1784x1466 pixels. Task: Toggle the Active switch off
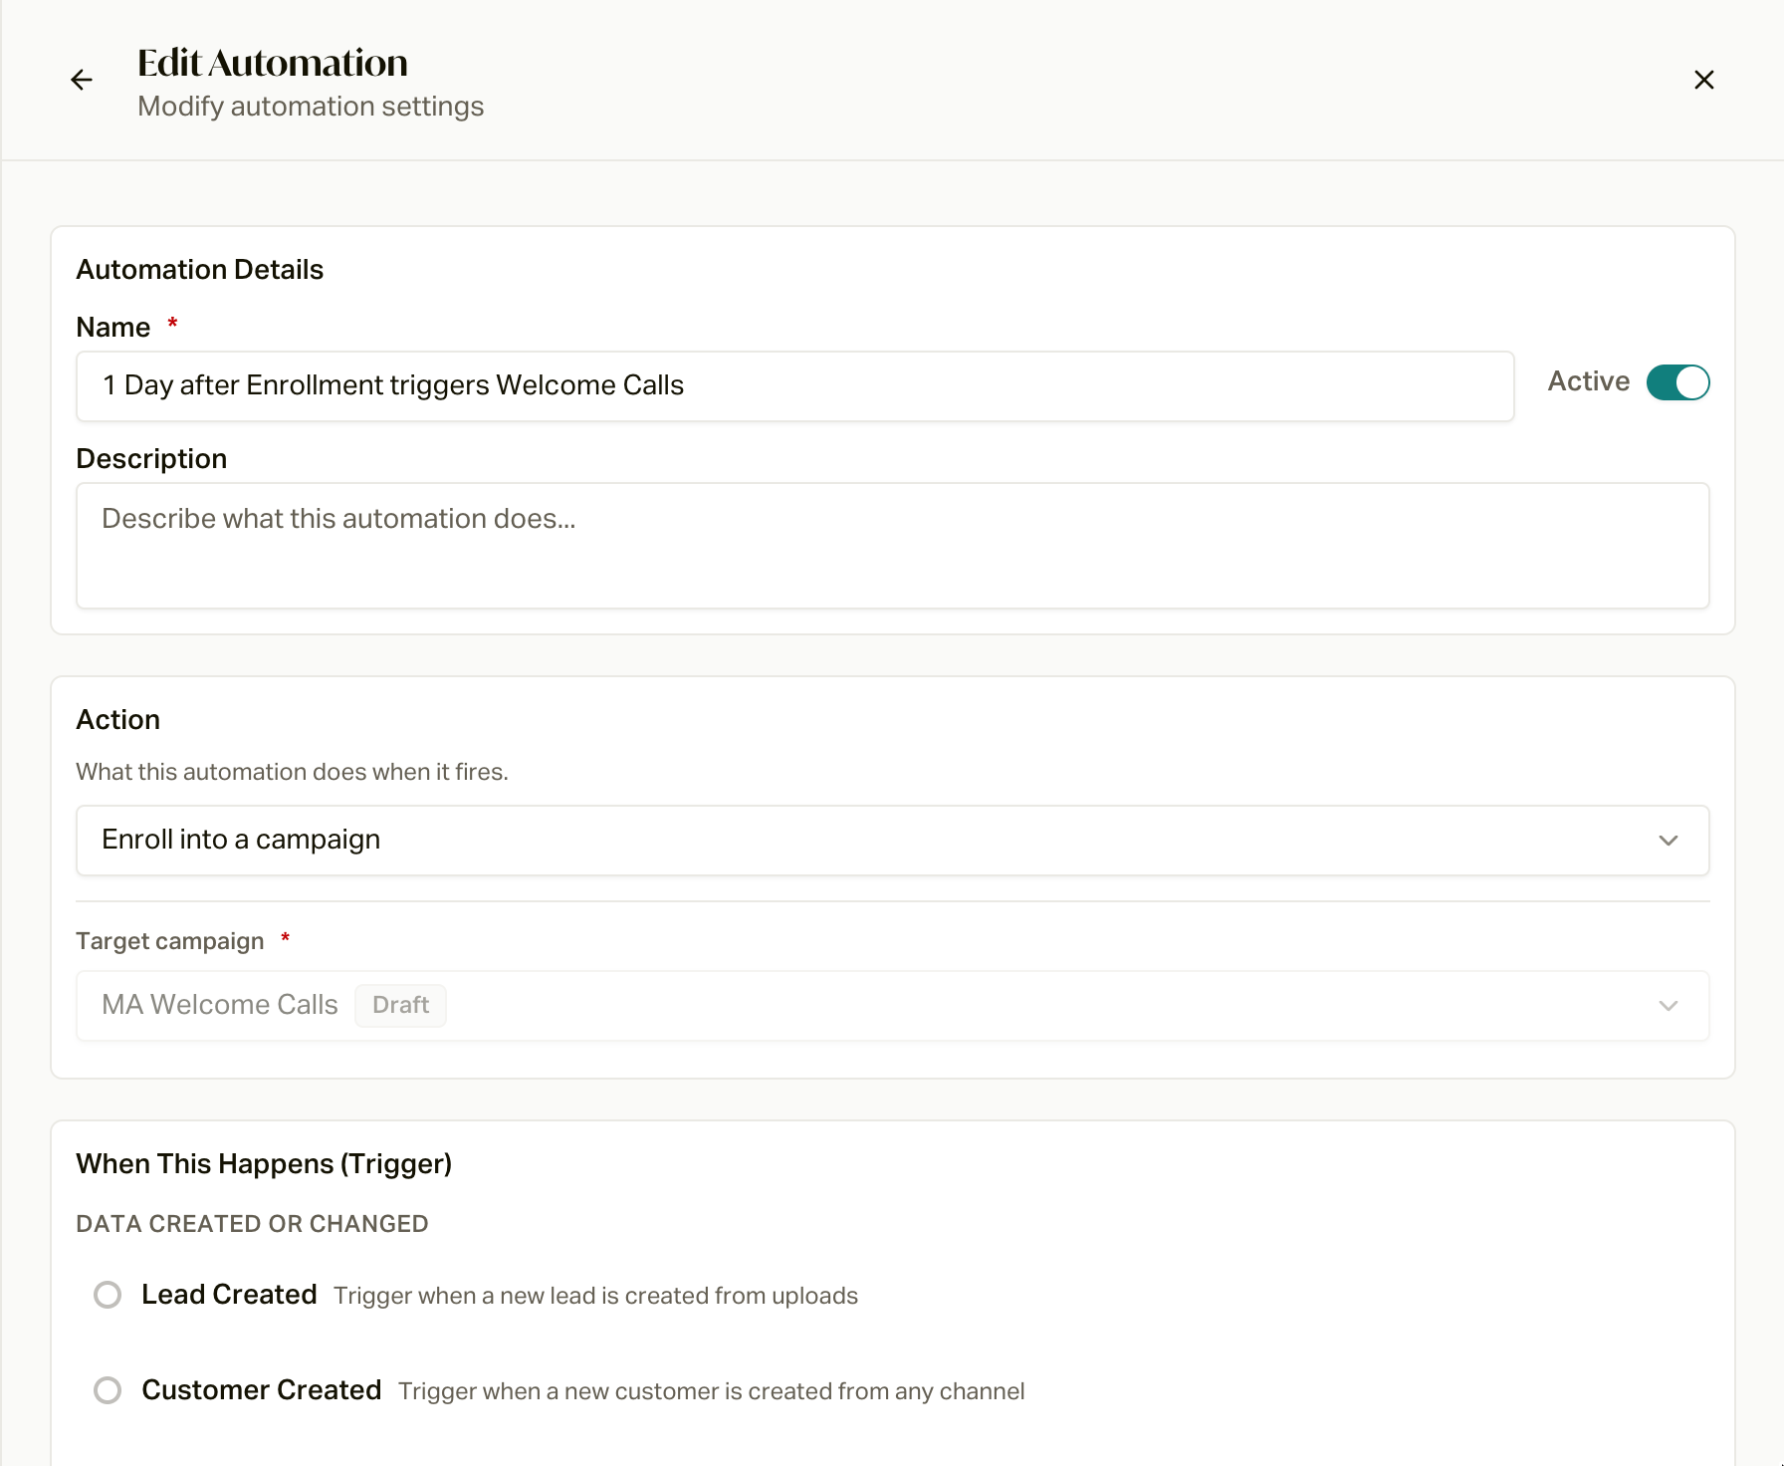coord(1677,382)
